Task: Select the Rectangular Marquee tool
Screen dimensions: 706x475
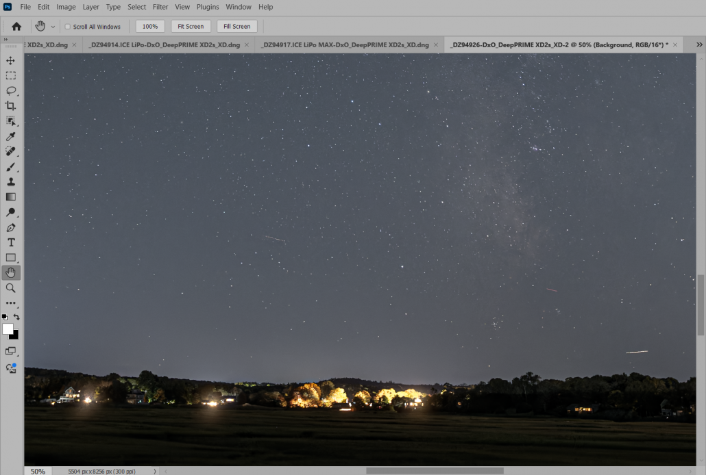Action: tap(10, 76)
